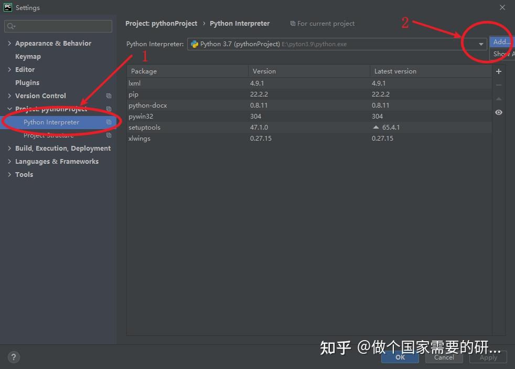The image size is (515, 369).
Task: Click project-level icon beside Version Control
Action: click(109, 96)
